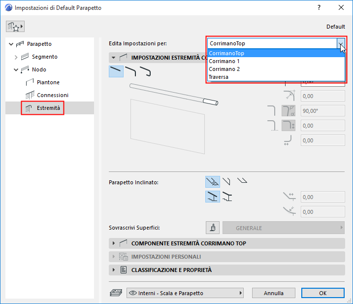353x304 pixels.
Task: Select the straight handrail ending icon
Action: tap(116, 71)
